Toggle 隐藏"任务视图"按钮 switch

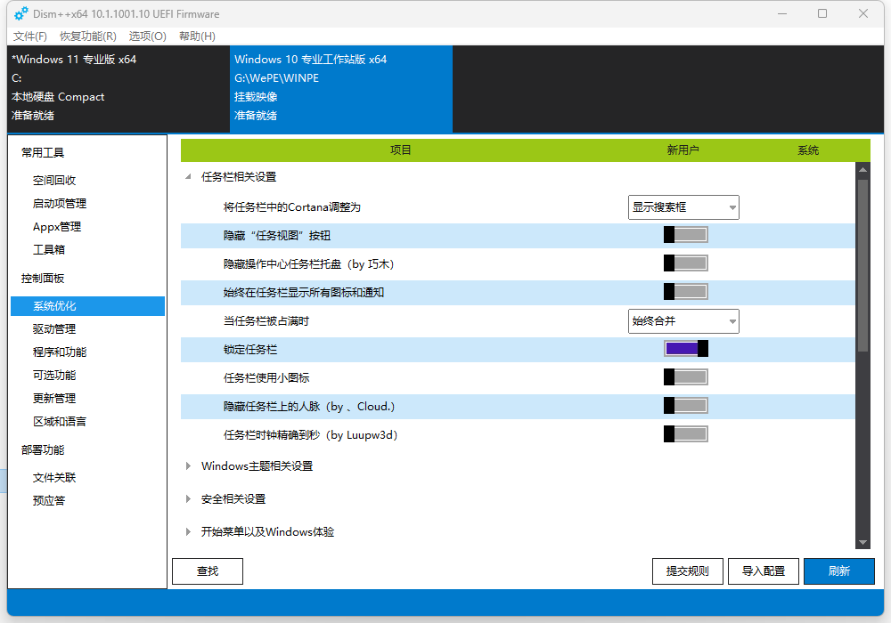pyautogui.click(x=685, y=235)
